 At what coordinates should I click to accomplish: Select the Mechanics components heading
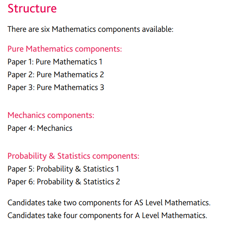(x=51, y=116)
